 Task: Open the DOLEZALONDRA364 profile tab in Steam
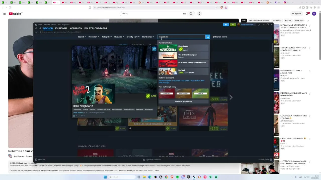point(96,28)
